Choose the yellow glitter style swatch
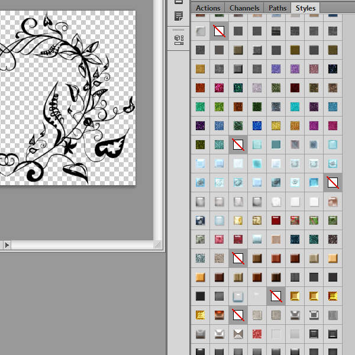 click(x=276, y=125)
